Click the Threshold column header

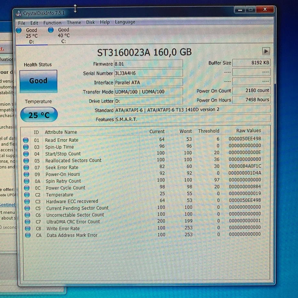coord(209,131)
